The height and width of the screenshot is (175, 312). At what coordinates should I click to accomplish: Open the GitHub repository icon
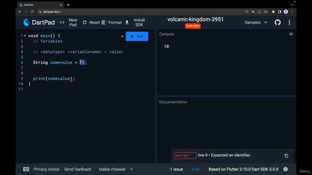point(277,22)
